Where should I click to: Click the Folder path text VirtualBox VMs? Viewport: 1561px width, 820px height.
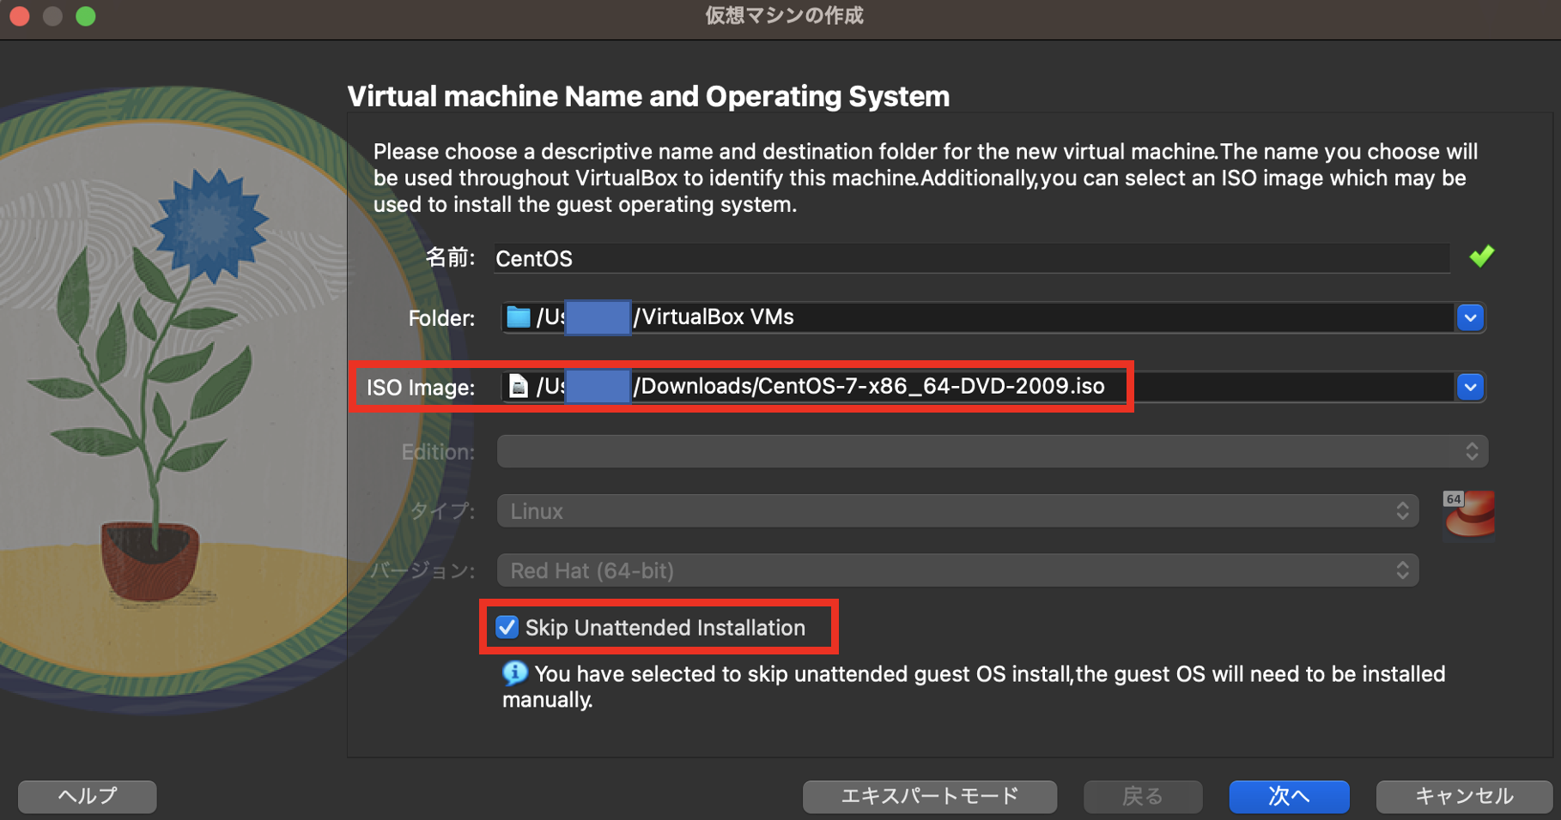[x=714, y=317]
